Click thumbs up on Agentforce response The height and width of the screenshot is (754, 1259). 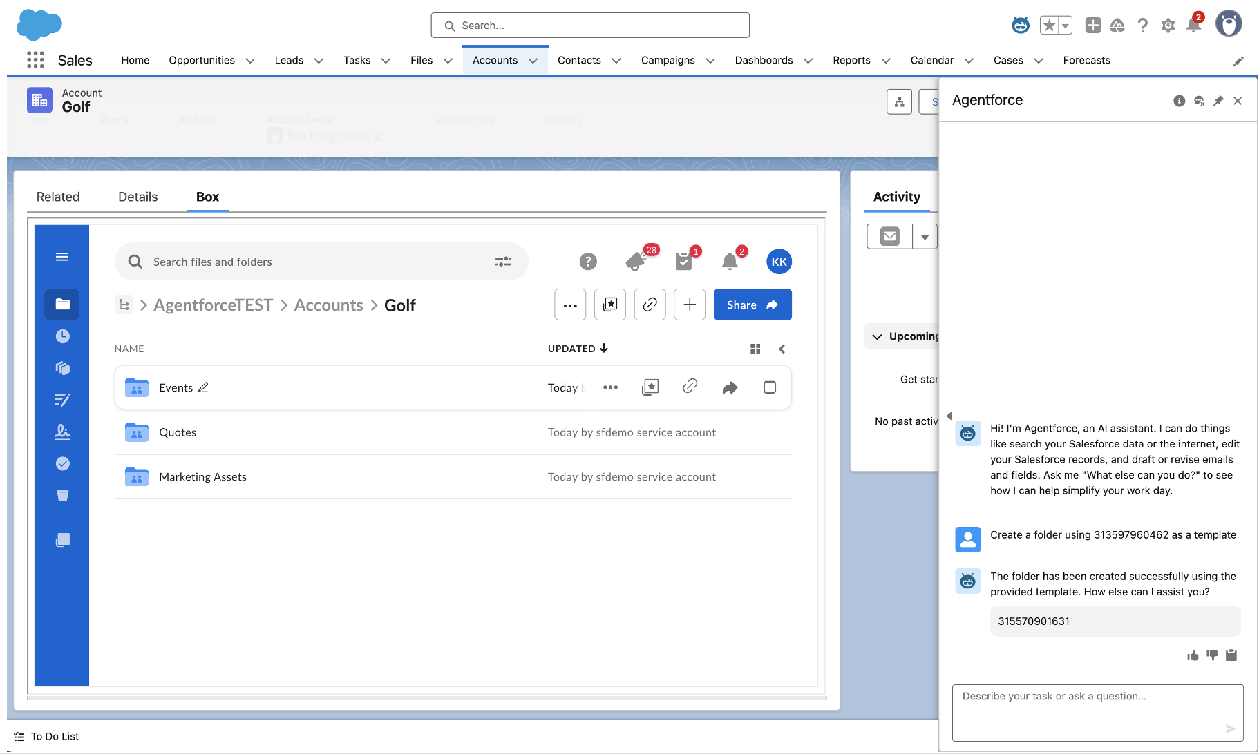[x=1193, y=655]
